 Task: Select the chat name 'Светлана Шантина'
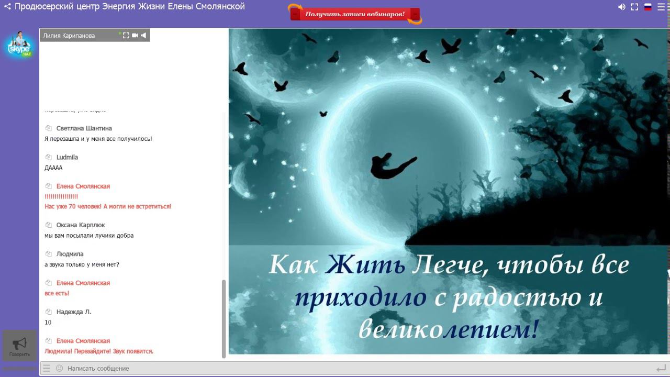coord(84,128)
